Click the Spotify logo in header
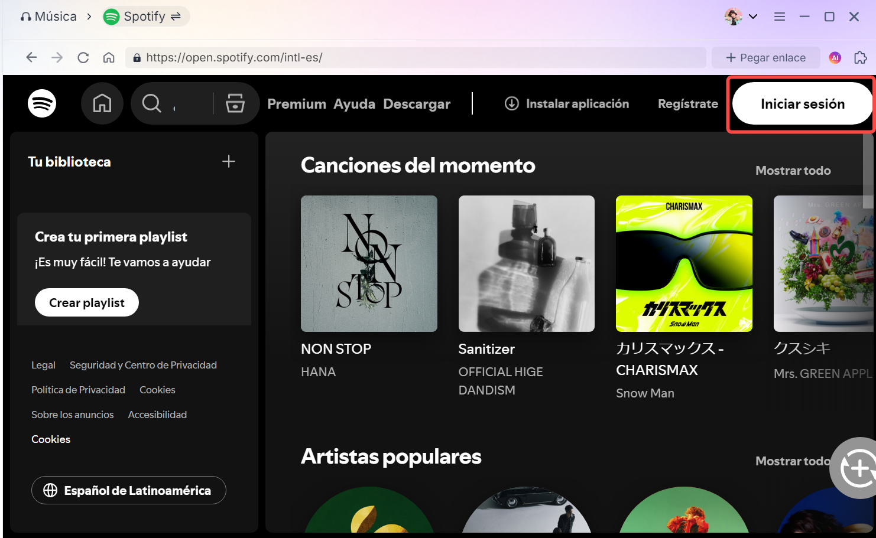The height and width of the screenshot is (538, 876). tap(42, 104)
